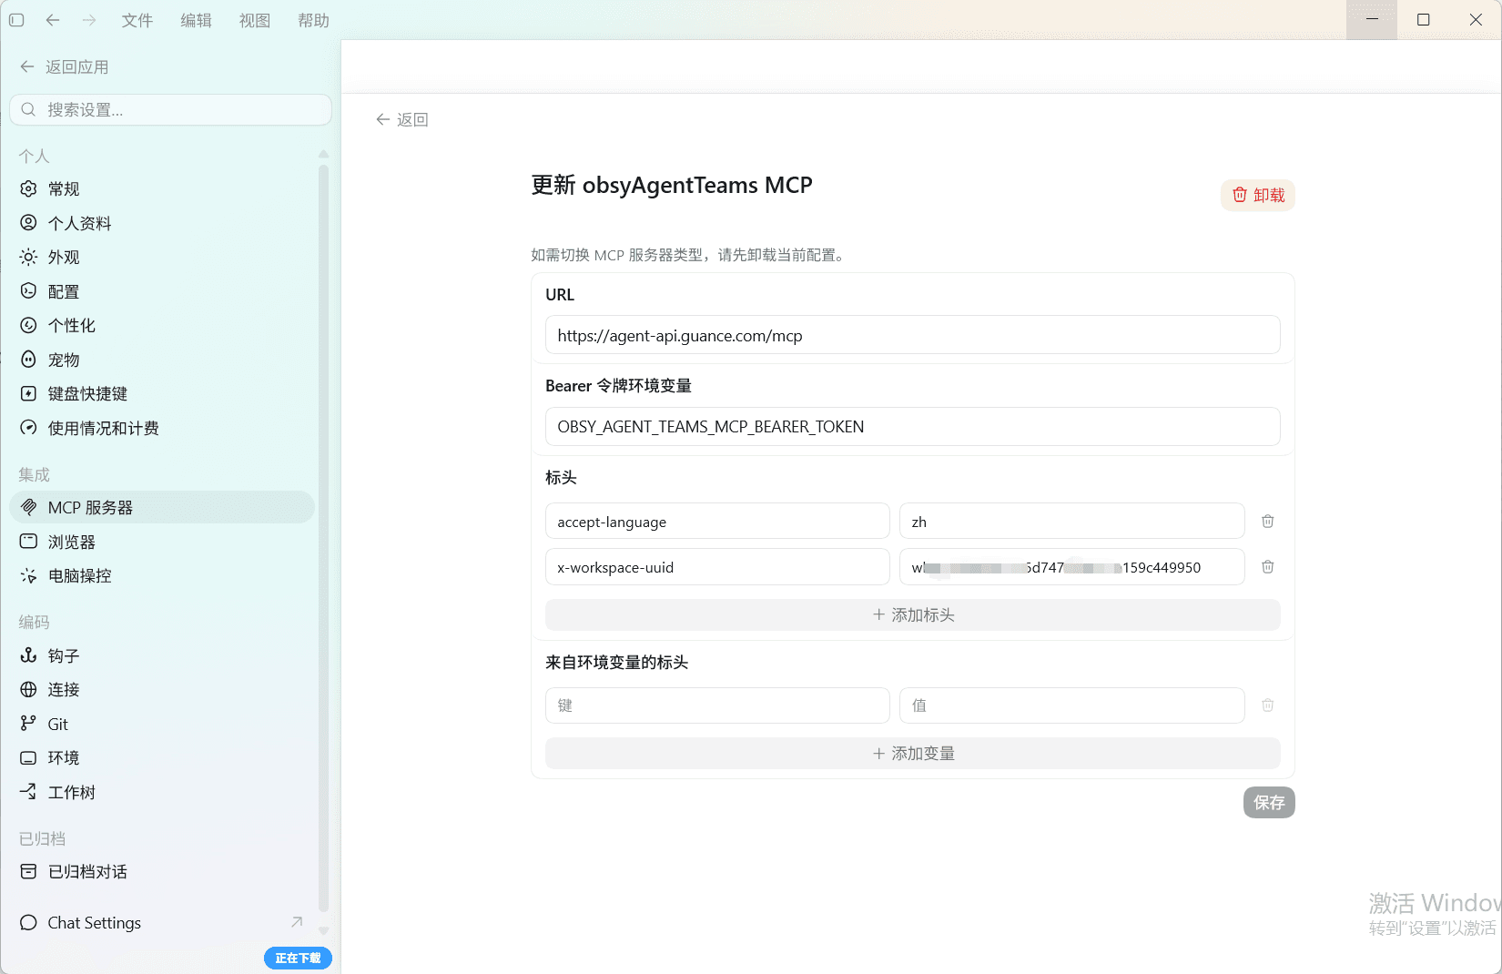This screenshot has height=974, width=1502.
Task: Open 外观 appearance sun icon
Action: click(28, 257)
